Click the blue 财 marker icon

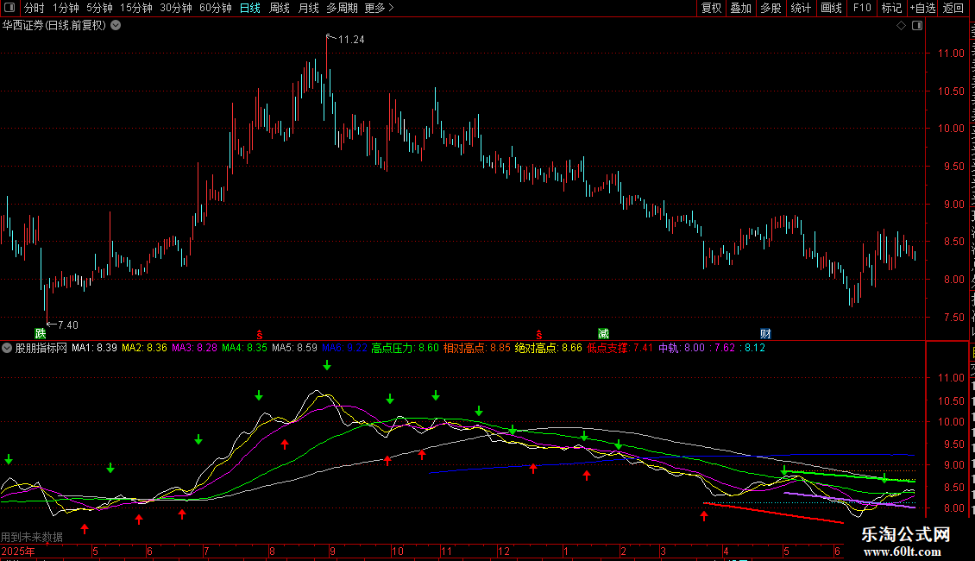click(765, 333)
